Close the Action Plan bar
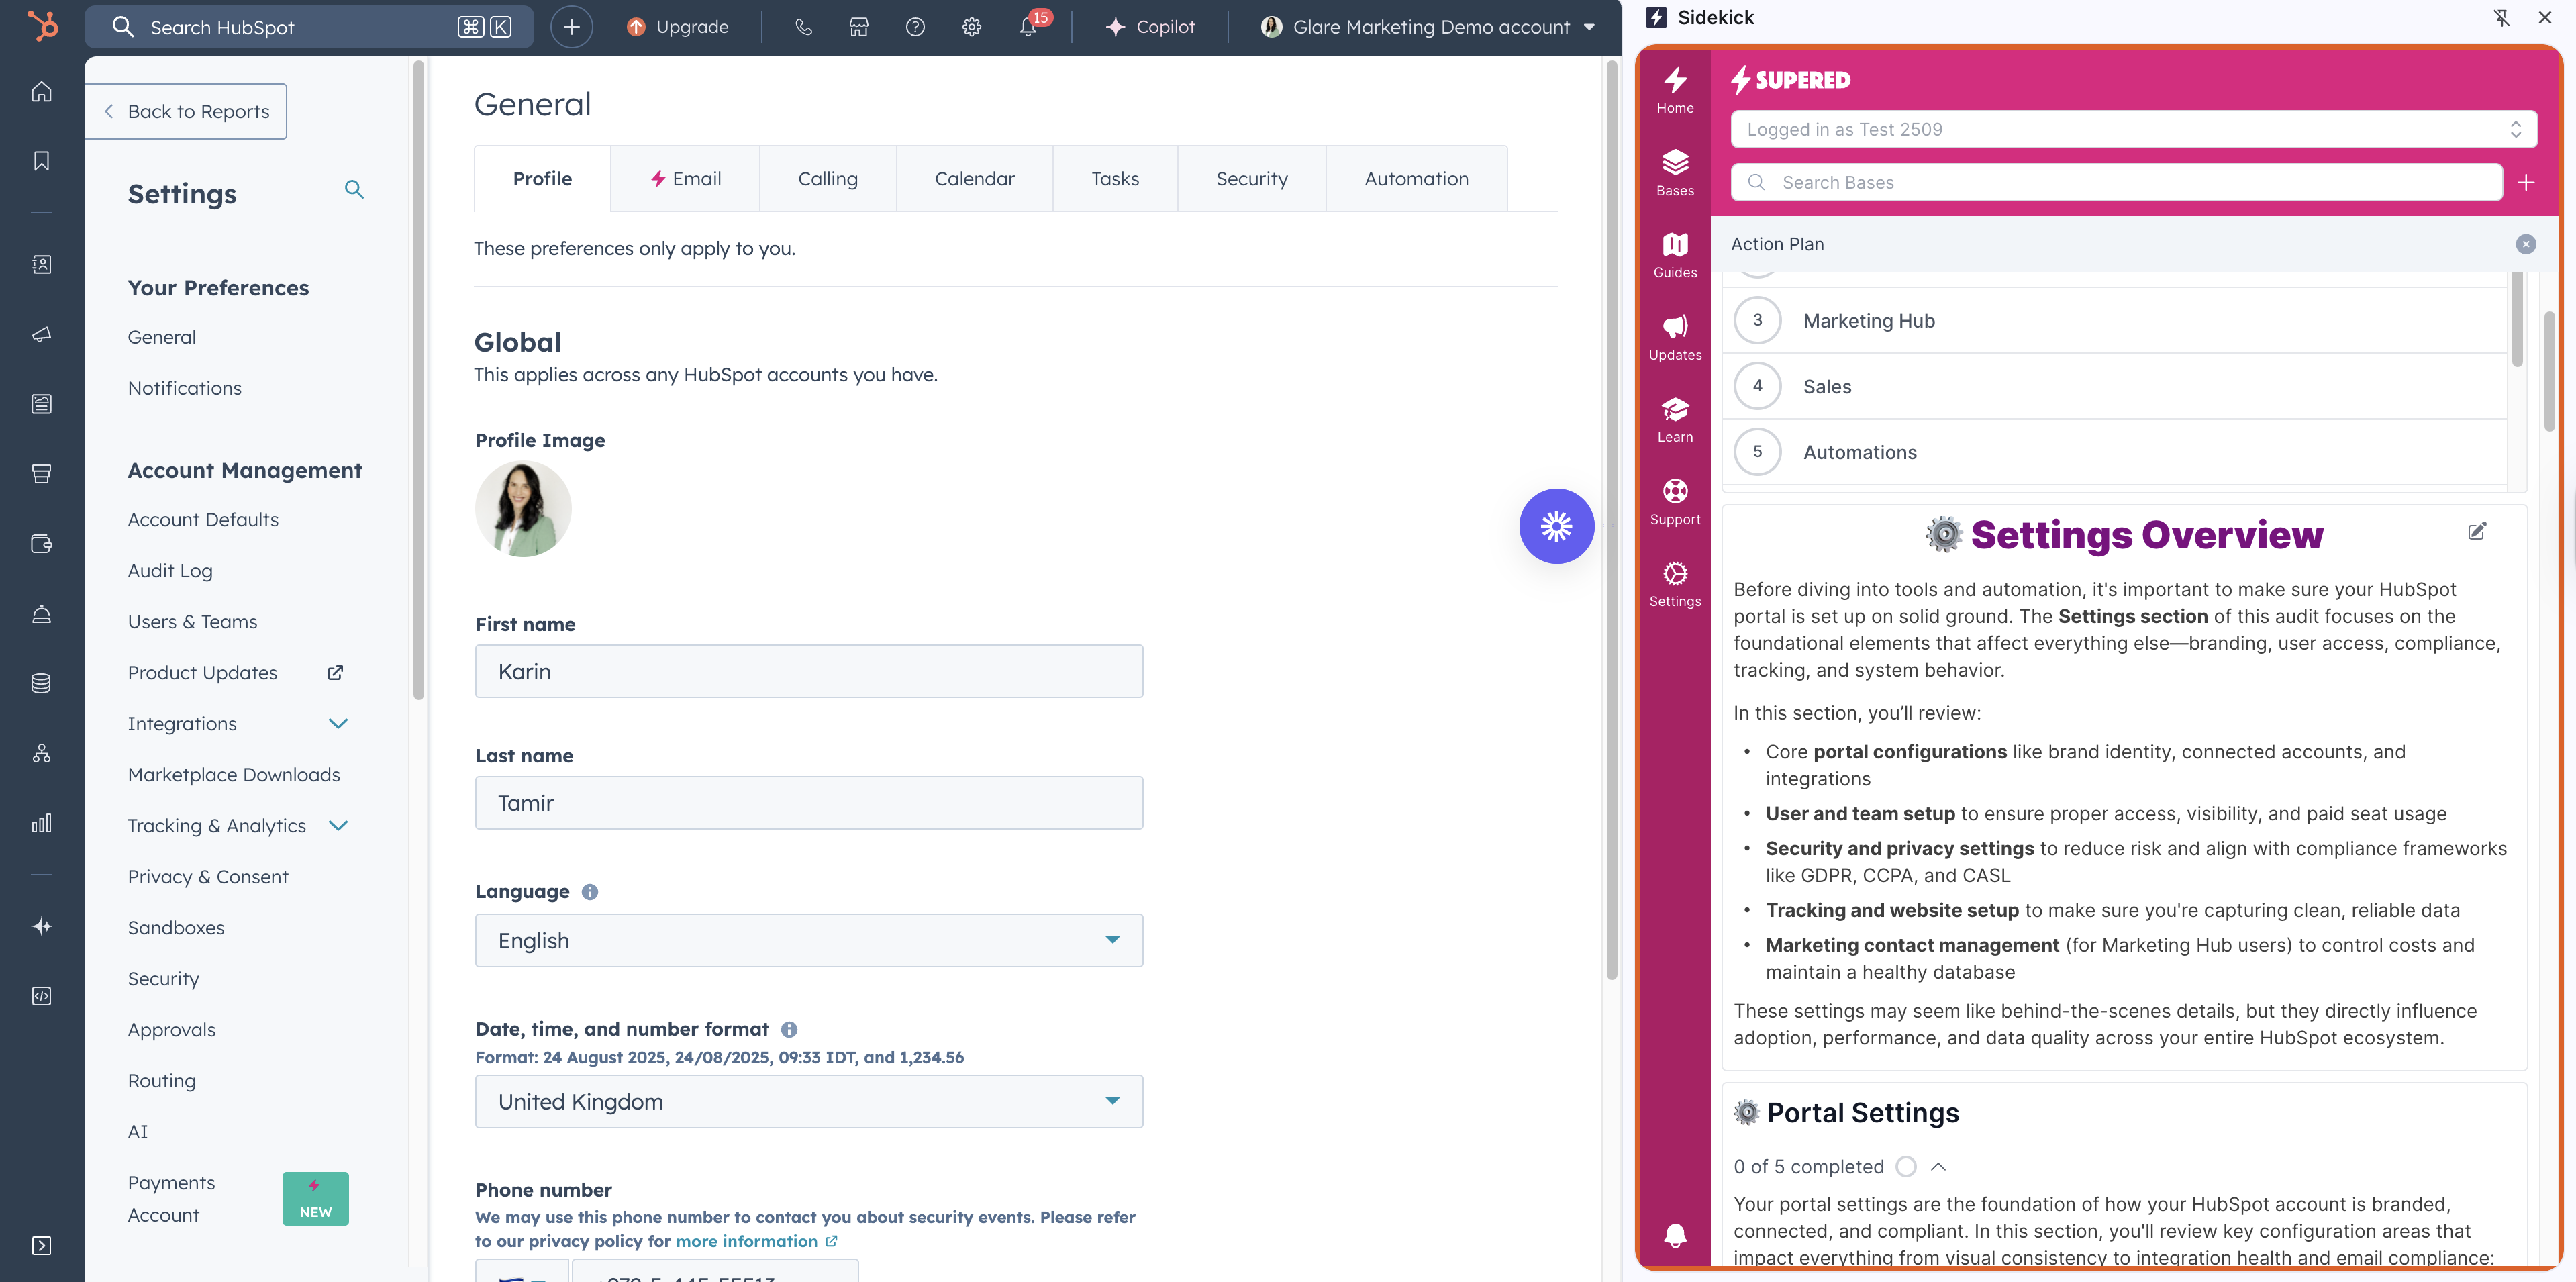This screenshot has width=2576, height=1282. 2525,244
